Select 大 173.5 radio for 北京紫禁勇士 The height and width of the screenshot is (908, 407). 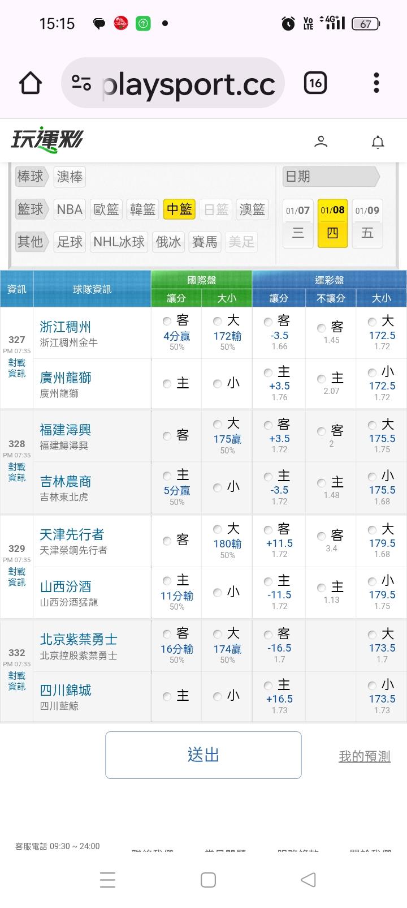pos(373,635)
